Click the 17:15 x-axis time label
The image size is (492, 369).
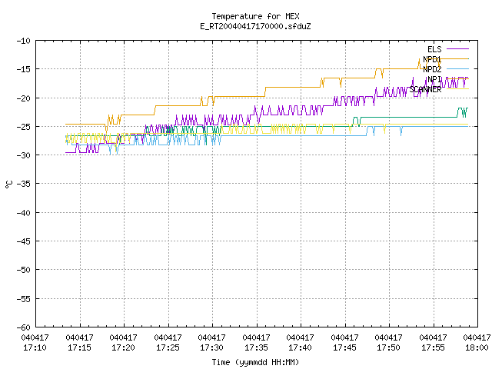click(x=79, y=347)
